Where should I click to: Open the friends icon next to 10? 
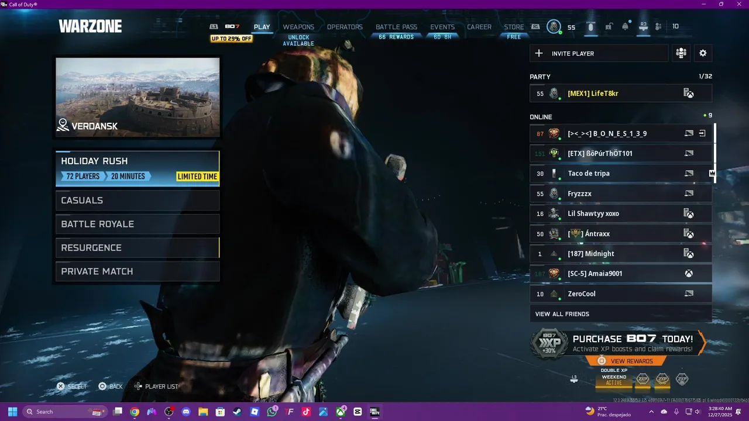coord(658,27)
